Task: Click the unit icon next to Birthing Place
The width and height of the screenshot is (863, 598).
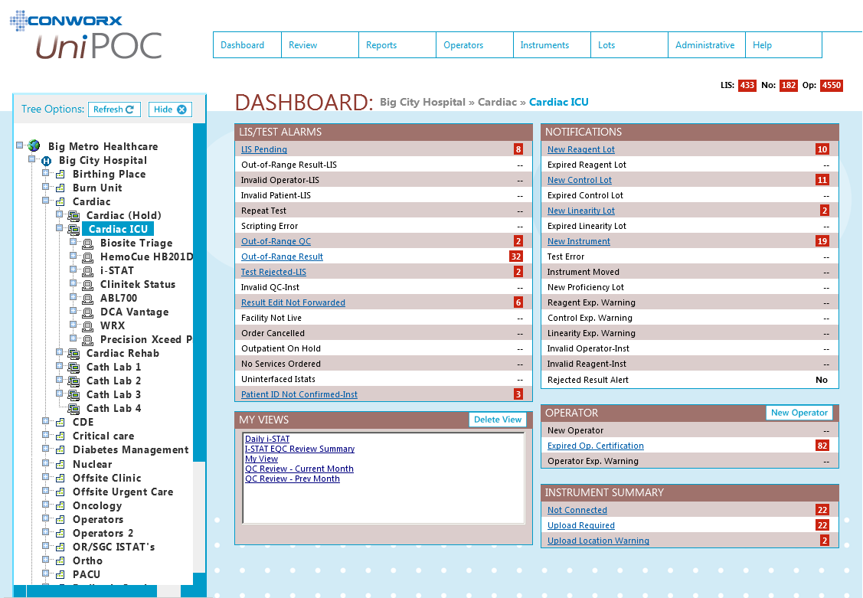Action: [60, 175]
